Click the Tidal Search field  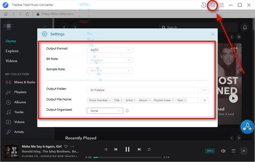[x=199, y=27]
